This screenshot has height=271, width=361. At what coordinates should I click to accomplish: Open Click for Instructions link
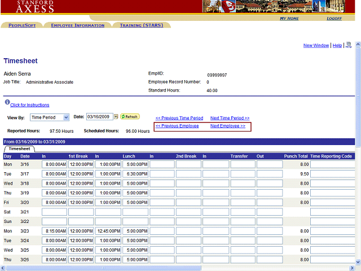[x=29, y=105]
